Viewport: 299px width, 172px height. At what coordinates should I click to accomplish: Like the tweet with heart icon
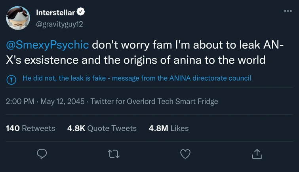coord(185,154)
